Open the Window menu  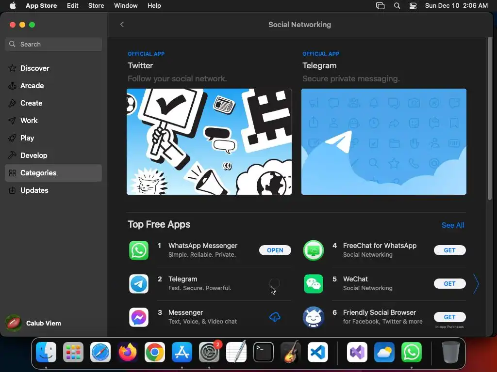pos(126,6)
